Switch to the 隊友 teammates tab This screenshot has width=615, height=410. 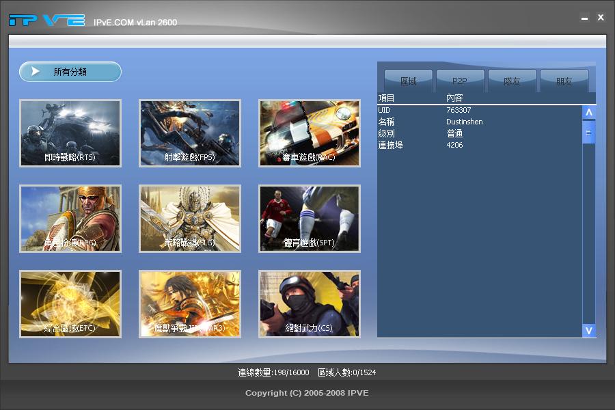(x=512, y=81)
